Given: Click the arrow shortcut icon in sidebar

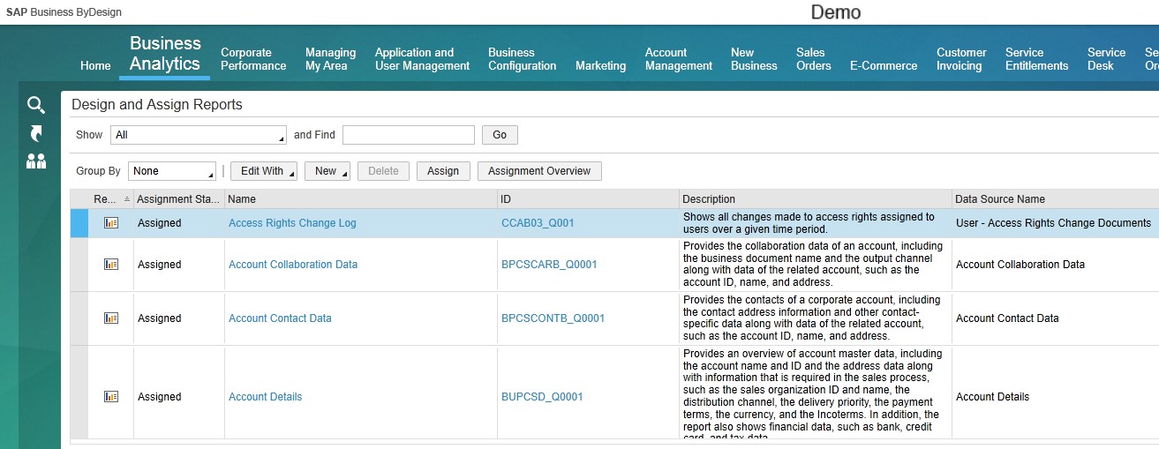Looking at the screenshot, I should (35, 133).
